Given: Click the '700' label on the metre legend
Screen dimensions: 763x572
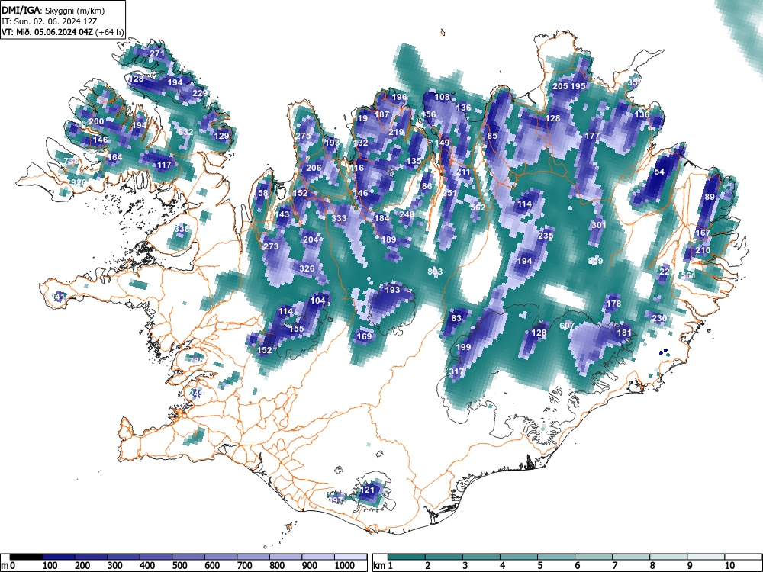Looking at the screenshot, I should pyautogui.click(x=245, y=566).
